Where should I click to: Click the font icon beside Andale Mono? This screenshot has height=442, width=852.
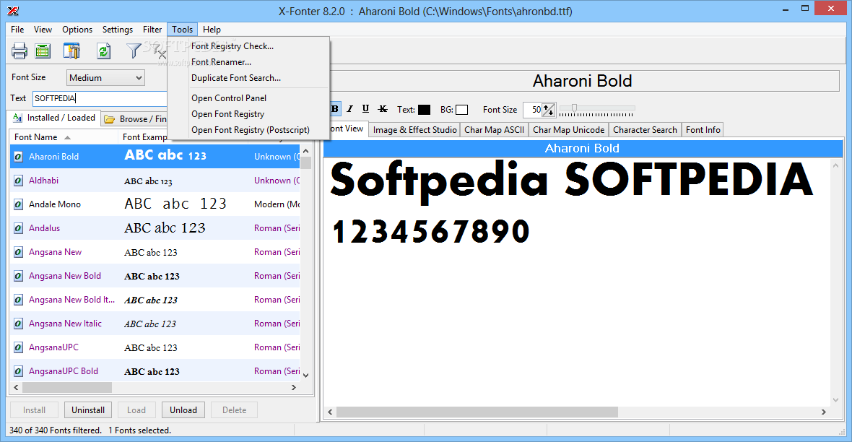[x=18, y=204]
